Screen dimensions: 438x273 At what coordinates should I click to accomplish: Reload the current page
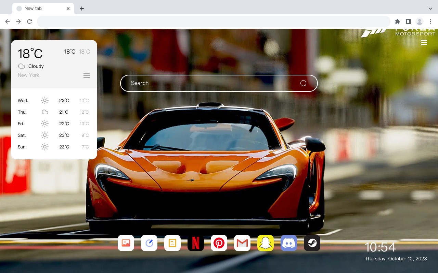point(29,21)
